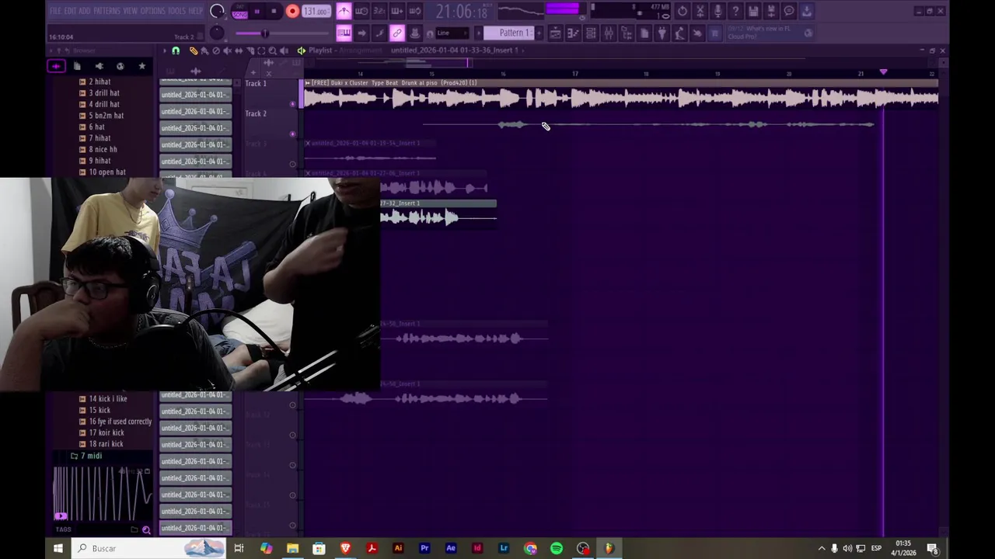Toggle the link/multilink-to-controllers icon

click(x=397, y=33)
